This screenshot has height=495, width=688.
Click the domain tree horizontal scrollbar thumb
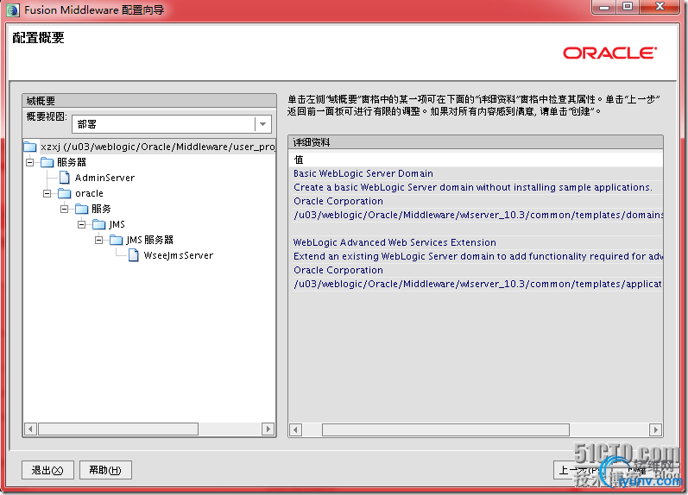pos(118,429)
